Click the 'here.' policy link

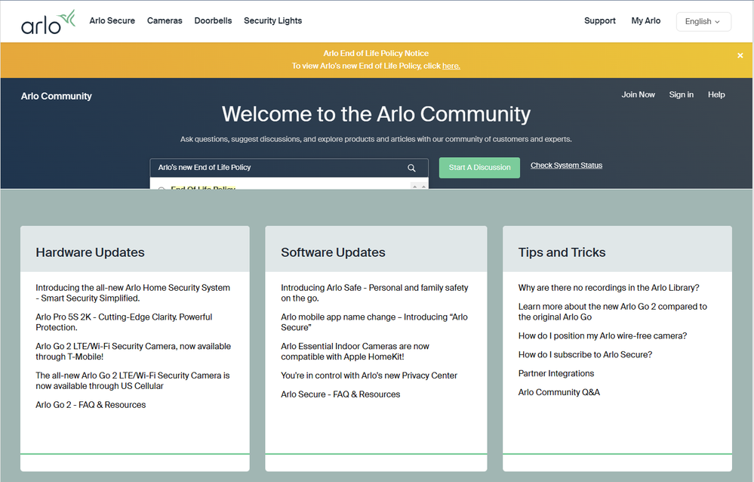click(x=451, y=66)
